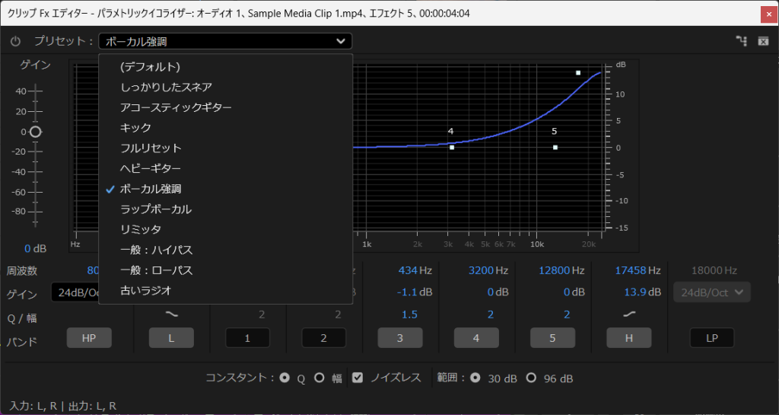Pick the 古いラジオ preset

225,291
